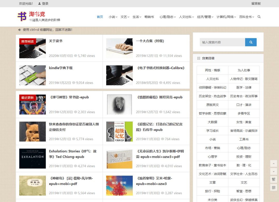Select the 畅销书 menu item
This screenshot has height=202, width=279.
click(149, 17)
